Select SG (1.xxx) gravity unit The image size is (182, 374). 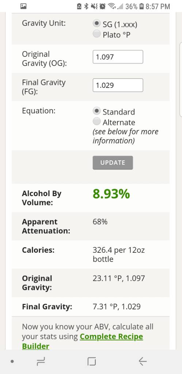96,24
